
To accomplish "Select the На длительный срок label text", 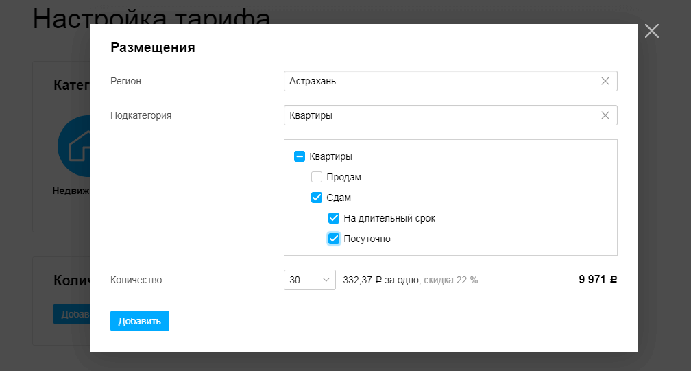I will [x=389, y=218].
